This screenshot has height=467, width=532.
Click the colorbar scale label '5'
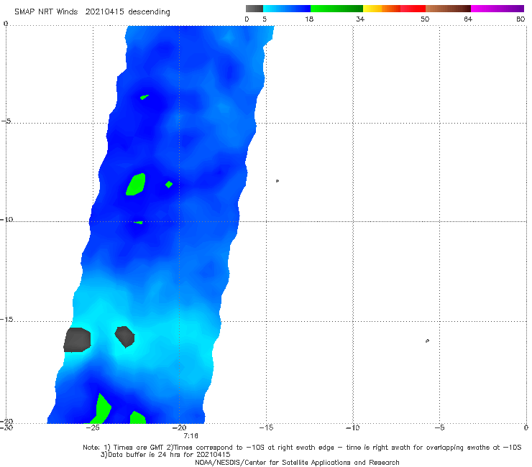[x=265, y=19]
